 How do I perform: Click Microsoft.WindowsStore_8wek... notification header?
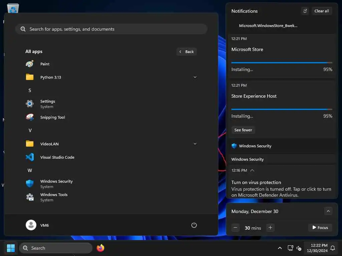pos(268,26)
